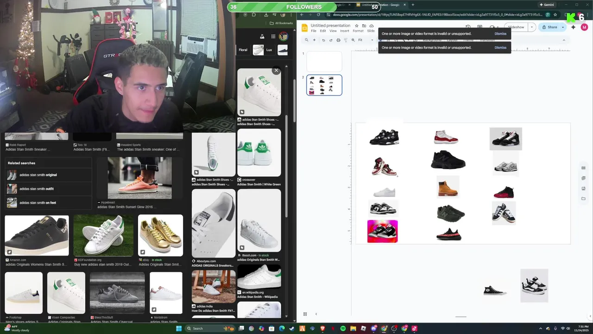The width and height of the screenshot is (593, 334).
Task: Open the Slideshow options dropdown arrow
Action: [532, 27]
